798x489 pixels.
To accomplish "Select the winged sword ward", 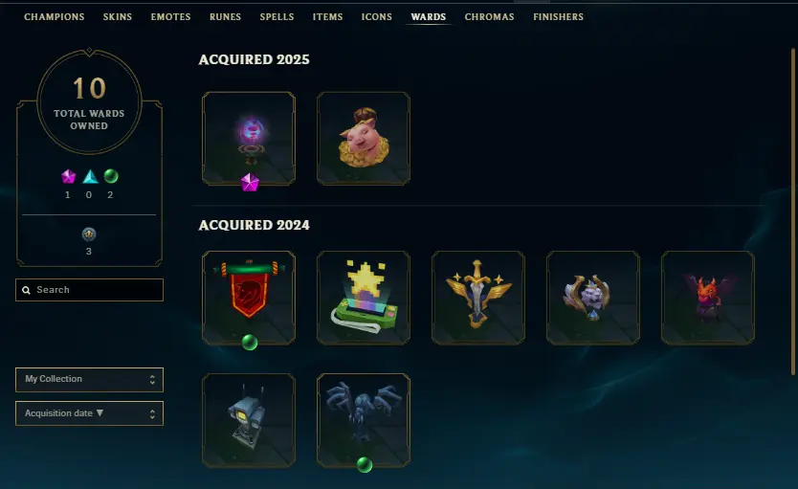I will point(478,298).
